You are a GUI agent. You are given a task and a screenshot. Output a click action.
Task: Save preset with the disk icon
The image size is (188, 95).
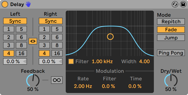tap(183, 5)
